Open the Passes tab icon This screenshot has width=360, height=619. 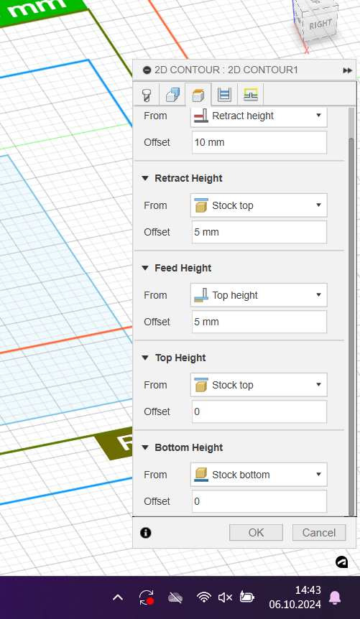(x=224, y=95)
